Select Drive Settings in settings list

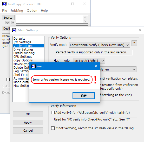[28, 49]
